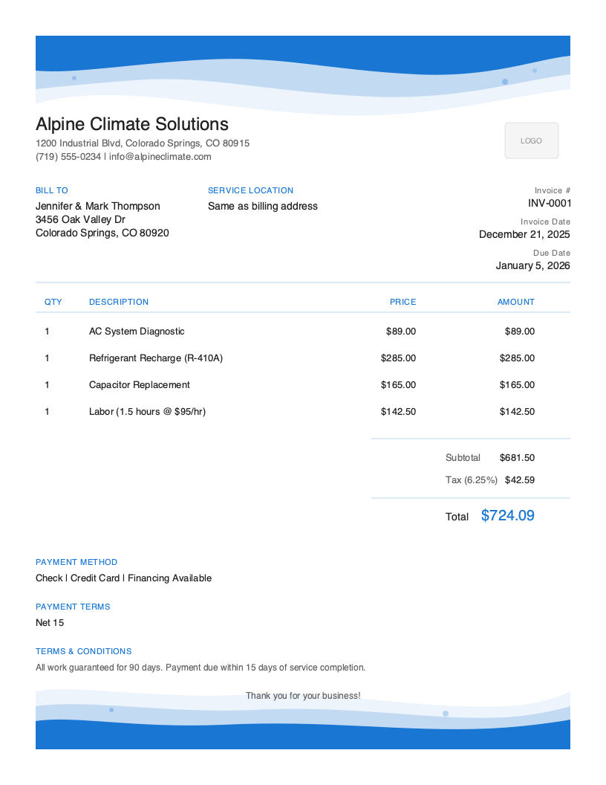Screen dimensions: 606x785
Task: Select the PRICE column header
Action: click(x=403, y=302)
